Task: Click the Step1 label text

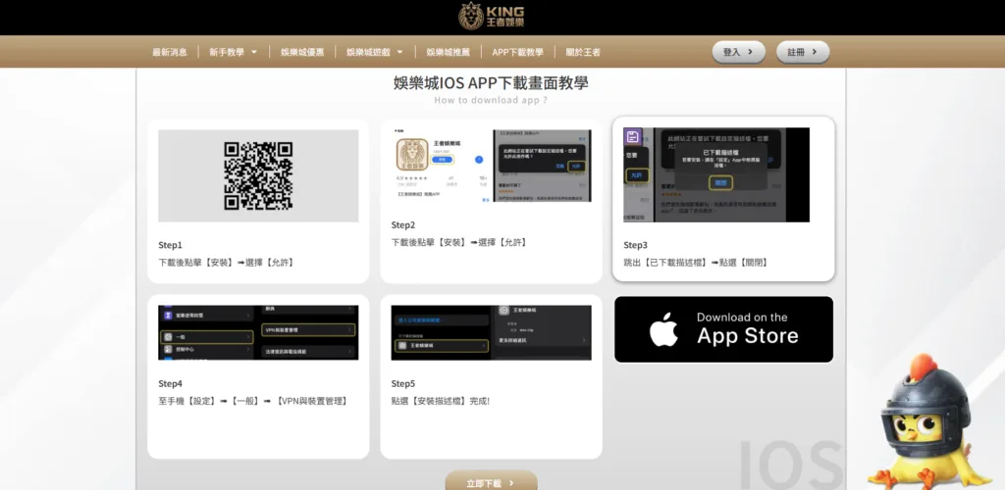Action: pos(171,245)
